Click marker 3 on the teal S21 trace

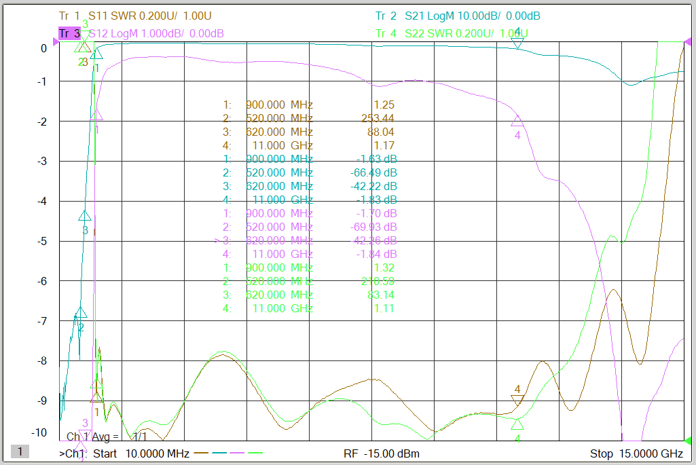85,216
